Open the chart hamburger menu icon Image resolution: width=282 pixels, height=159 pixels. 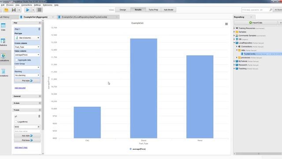[226, 24]
